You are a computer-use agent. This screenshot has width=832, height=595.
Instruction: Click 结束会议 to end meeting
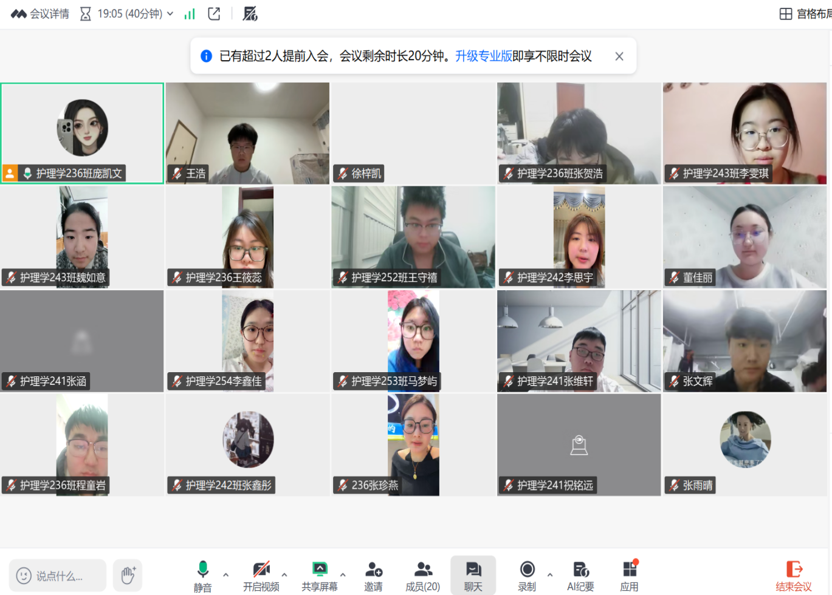[x=793, y=575]
